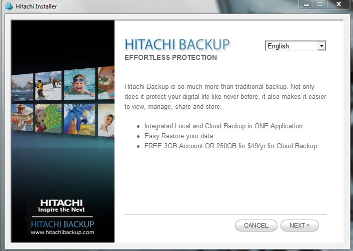Click the child with swim goggles photo
Viewport: 353px width, 251px height.
click(79, 84)
